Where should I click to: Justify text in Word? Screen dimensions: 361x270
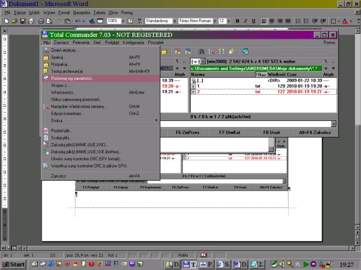pos(288,21)
